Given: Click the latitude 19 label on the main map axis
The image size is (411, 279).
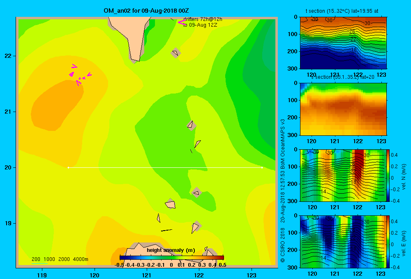Looking at the screenshot, I should click(x=8, y=223).
